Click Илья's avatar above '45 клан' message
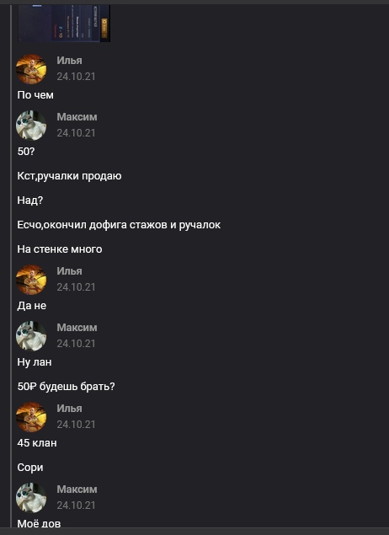389x535 pixels. point(31,417)
